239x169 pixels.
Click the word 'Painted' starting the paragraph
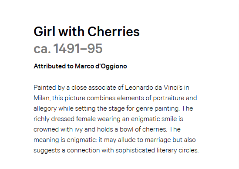point(45,88)
